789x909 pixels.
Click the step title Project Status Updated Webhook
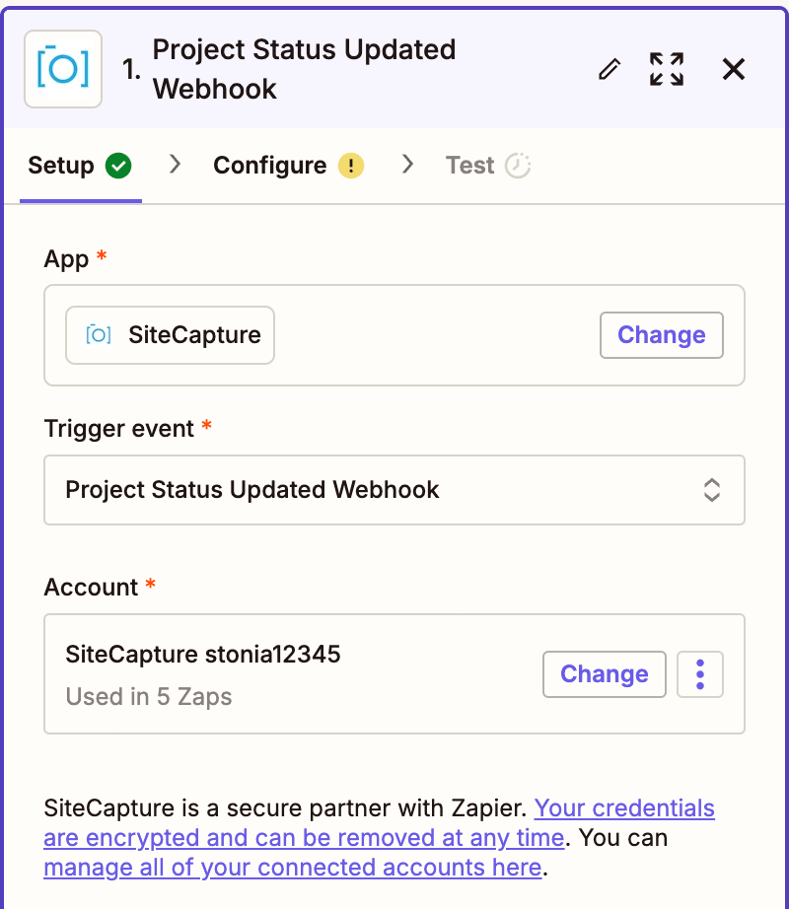[x=304, y=69]
